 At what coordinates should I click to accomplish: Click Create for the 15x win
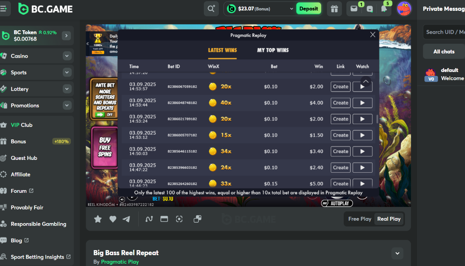click(x=341, y=135)
